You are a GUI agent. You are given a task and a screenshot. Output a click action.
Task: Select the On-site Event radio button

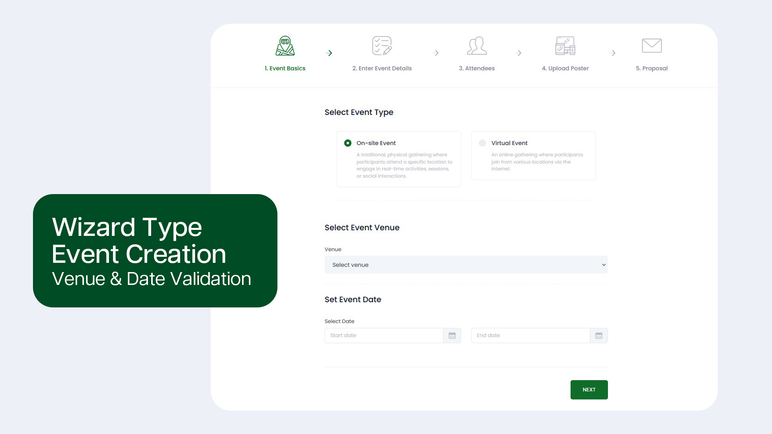347,143
